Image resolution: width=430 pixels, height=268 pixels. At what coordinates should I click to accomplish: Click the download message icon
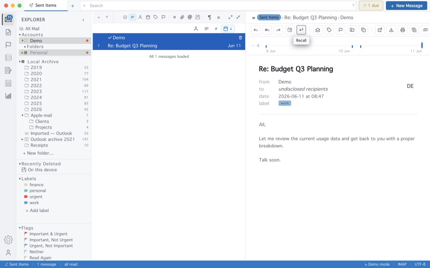tap(391, 30)
